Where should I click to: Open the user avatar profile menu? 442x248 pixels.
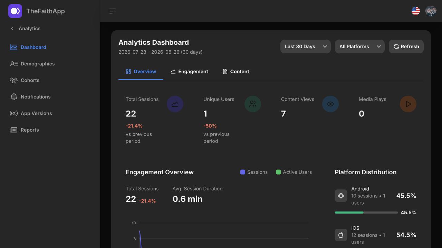[431, 11]
